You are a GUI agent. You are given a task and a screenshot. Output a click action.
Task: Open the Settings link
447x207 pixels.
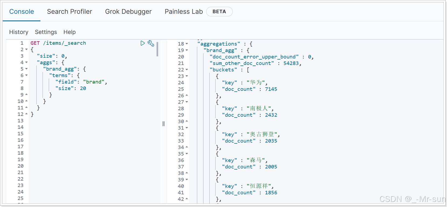coord(46,32)
